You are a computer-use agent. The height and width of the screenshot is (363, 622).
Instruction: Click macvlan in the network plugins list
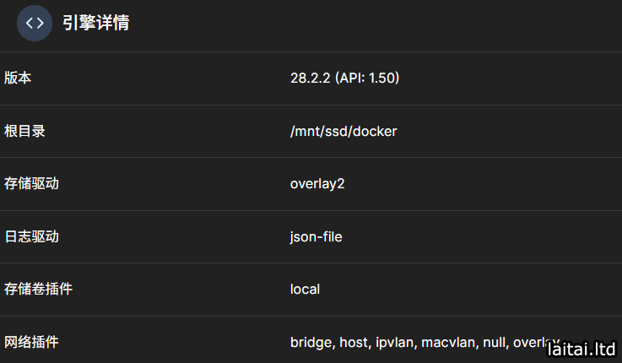pyautogui.click(x=449, y=343)
